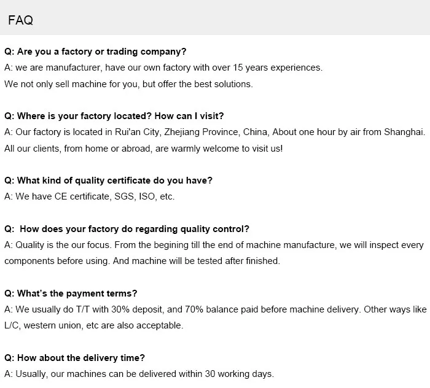Click the line welcoming clients to visit
Screen dimensions: 430x388
coord(143,148)
